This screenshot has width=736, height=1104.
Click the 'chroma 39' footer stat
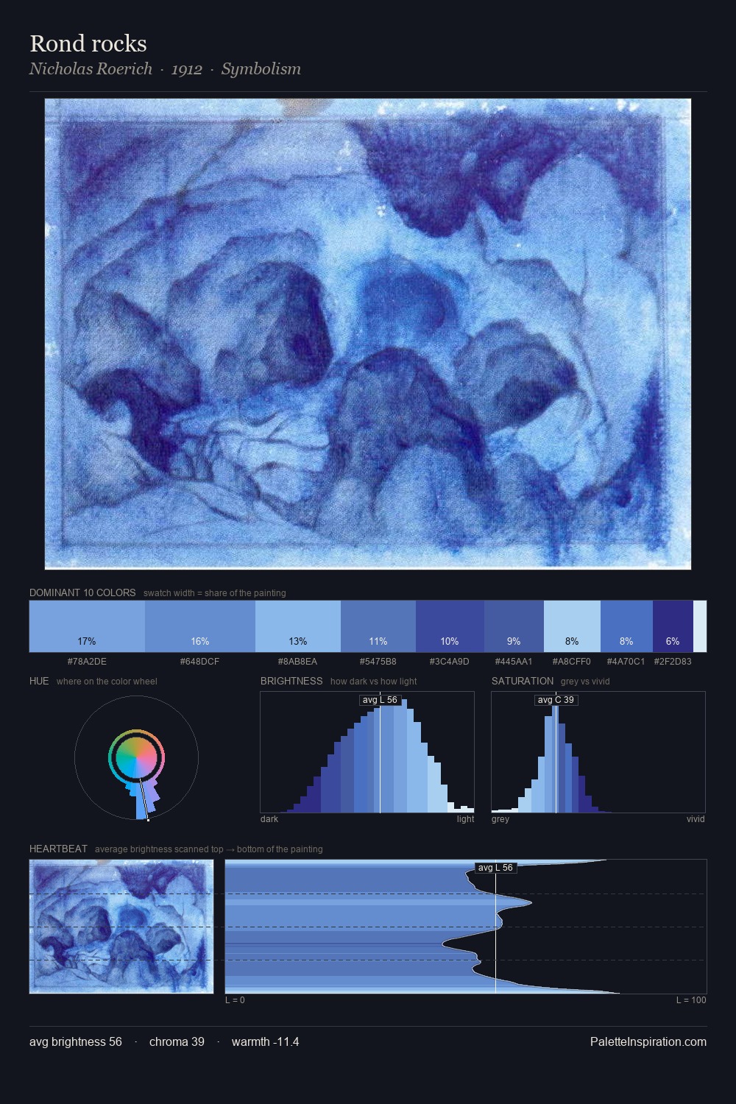177,1041
